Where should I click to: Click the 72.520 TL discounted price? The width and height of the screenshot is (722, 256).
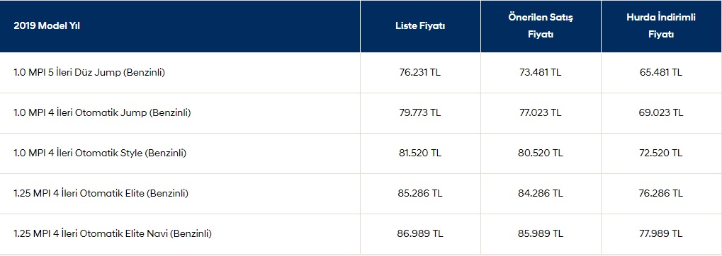pyautogui.click(x=661, y=153)
